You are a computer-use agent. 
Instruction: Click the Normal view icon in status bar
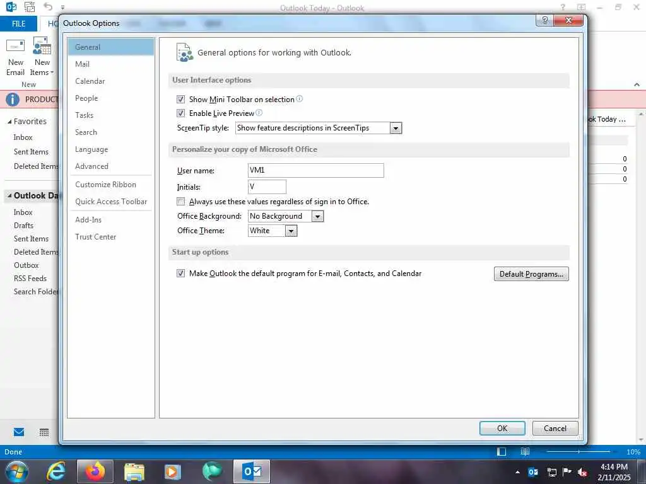[502, 451]
